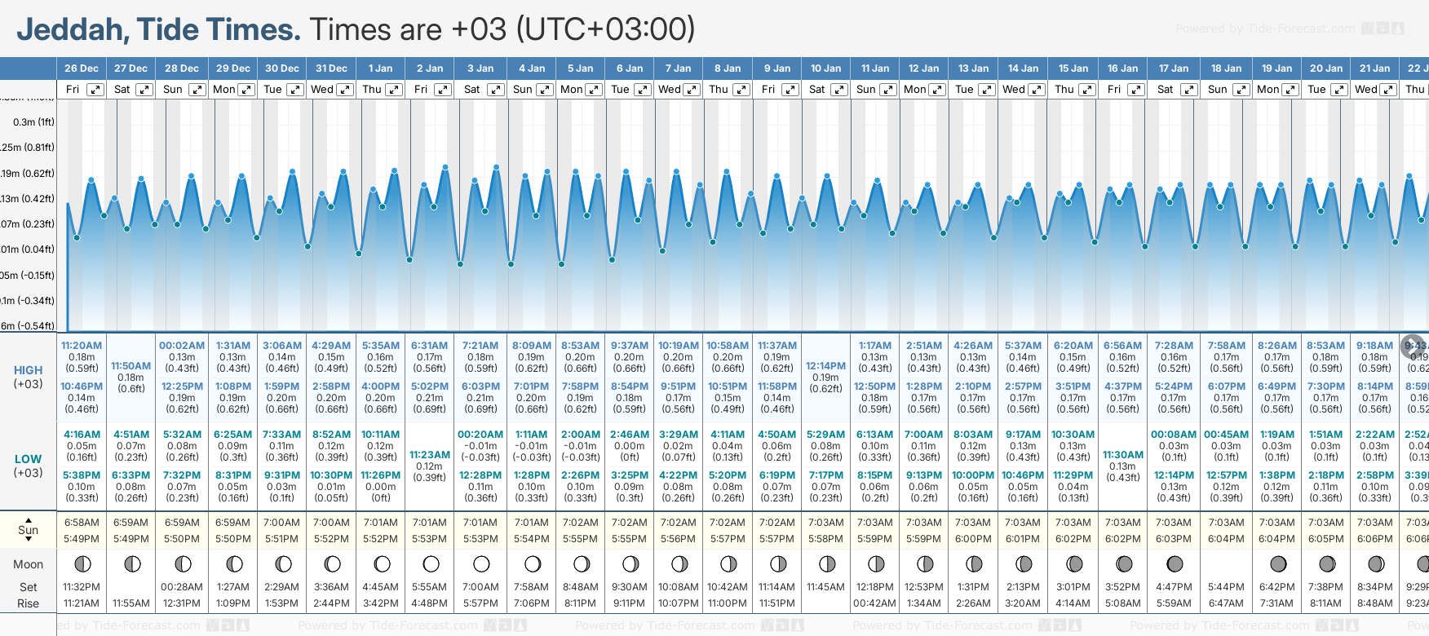
Task: Click the 11:20AM high tide on 26 Dec
Action: pos(82,346)
